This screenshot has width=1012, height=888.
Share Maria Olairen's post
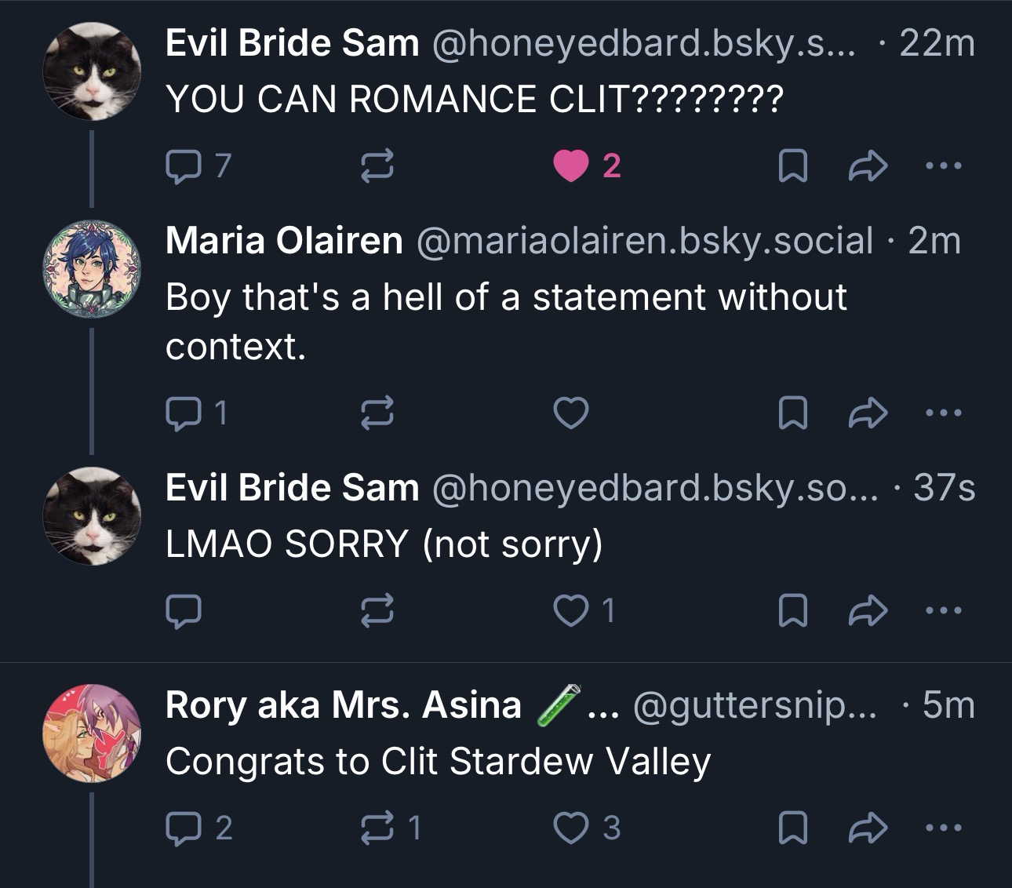(868, 413)
